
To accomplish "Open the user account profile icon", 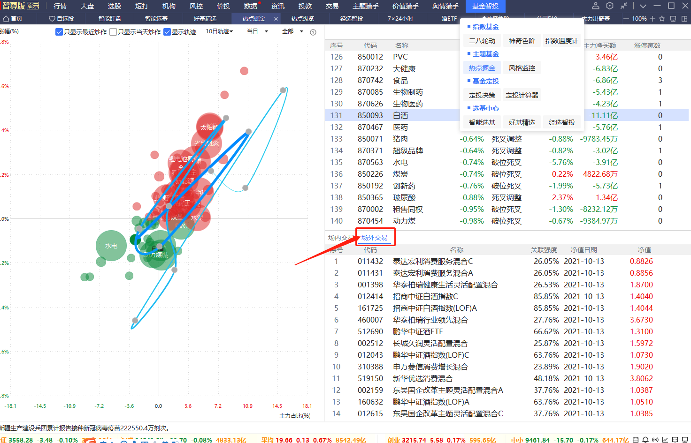I will coord(595,6).
